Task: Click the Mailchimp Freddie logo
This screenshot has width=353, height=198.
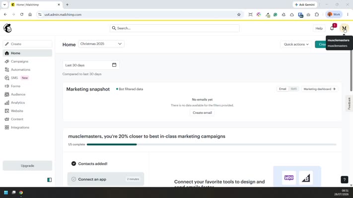Action: [x=7, y=28]
